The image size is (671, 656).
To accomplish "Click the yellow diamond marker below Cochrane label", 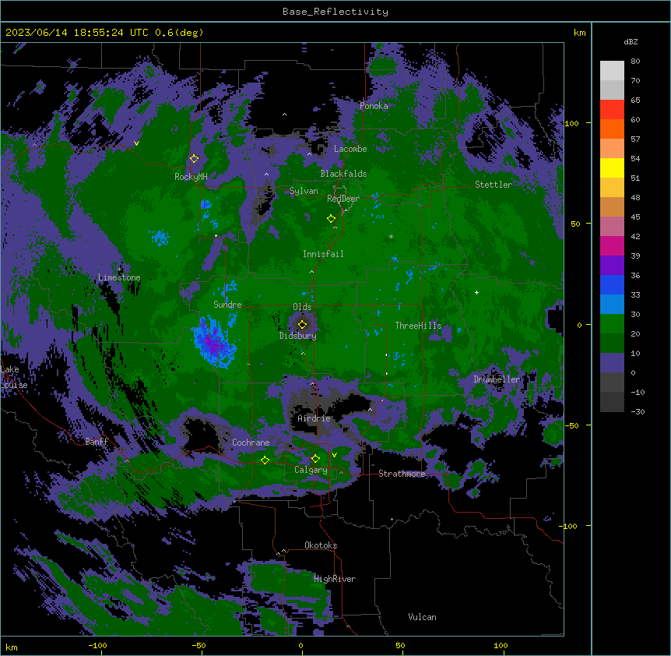I will [x=265, y=460].
